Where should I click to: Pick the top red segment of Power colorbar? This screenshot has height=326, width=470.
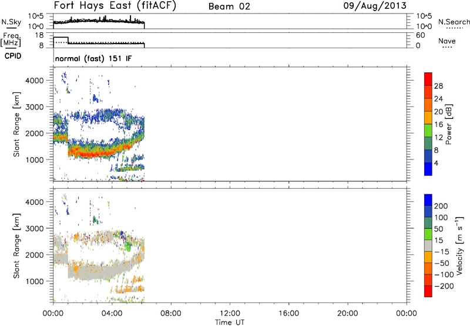428,79
